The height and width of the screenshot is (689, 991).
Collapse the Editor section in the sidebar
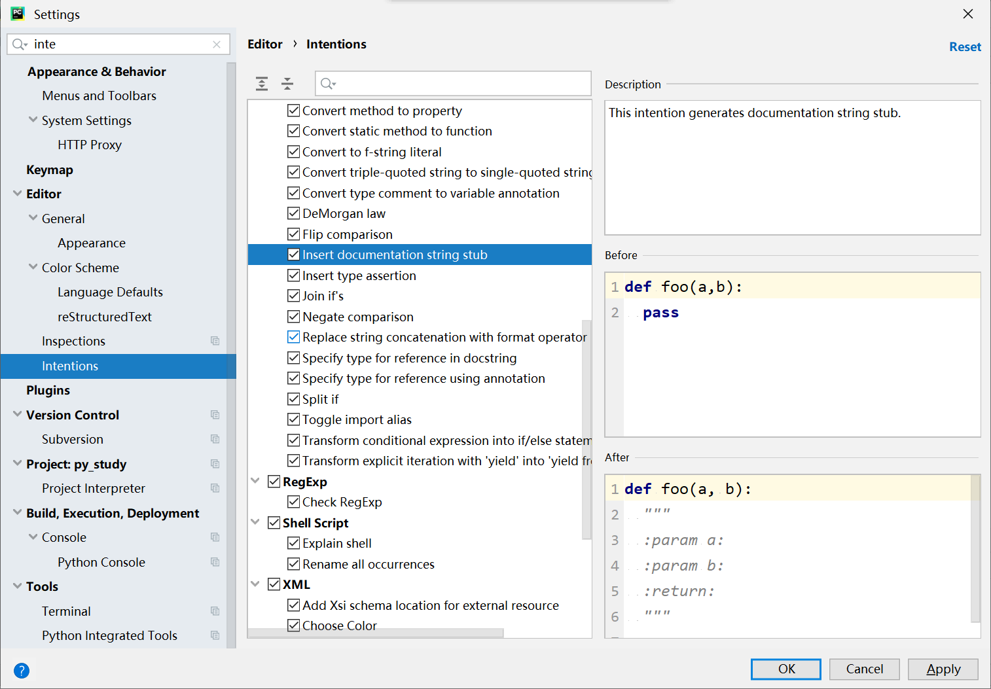18,194
